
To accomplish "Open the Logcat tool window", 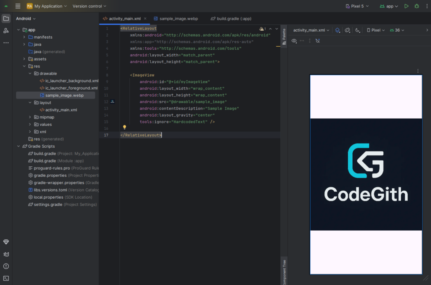I will tap(6, 254).
